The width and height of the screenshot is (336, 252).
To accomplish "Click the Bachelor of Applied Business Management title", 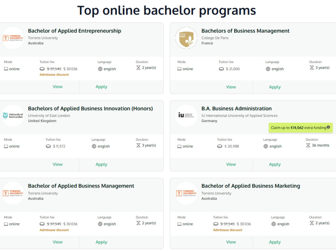I will (x=81, y=186).
